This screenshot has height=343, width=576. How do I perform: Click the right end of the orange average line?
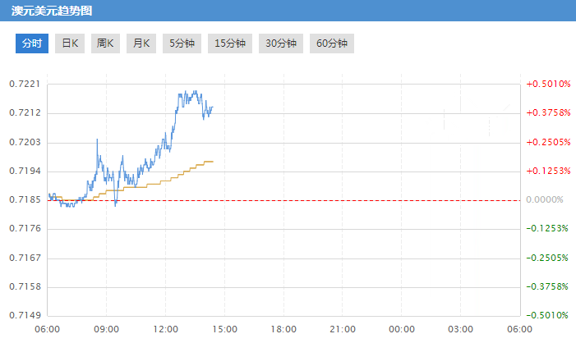pyautogui.click(x=214, y=162)
